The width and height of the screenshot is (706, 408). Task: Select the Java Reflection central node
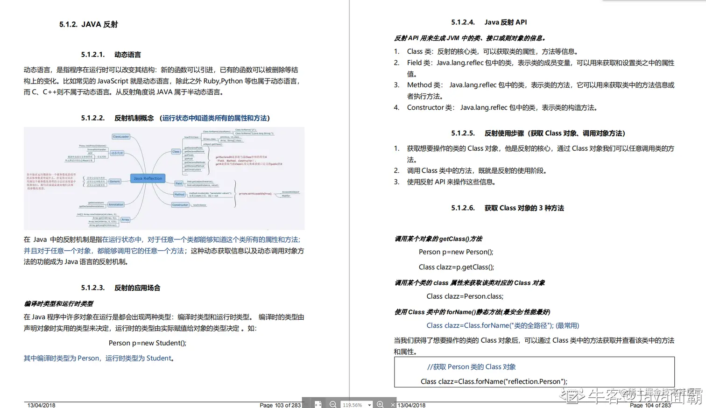click(148, 178)
